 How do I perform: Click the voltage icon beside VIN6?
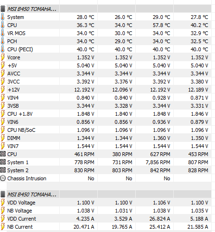coord(3,122)
